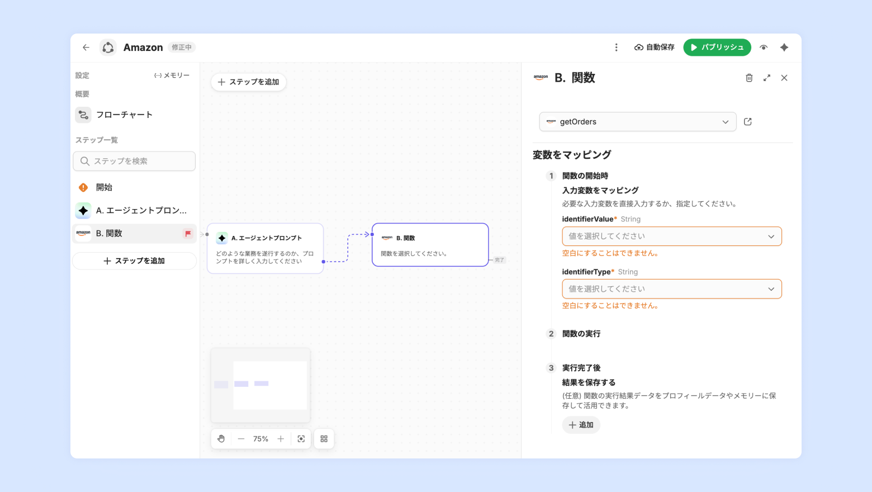Click the 自動保存 auto-save indicator
This screenshot has height=492, width=872.
tap(654, 48)
